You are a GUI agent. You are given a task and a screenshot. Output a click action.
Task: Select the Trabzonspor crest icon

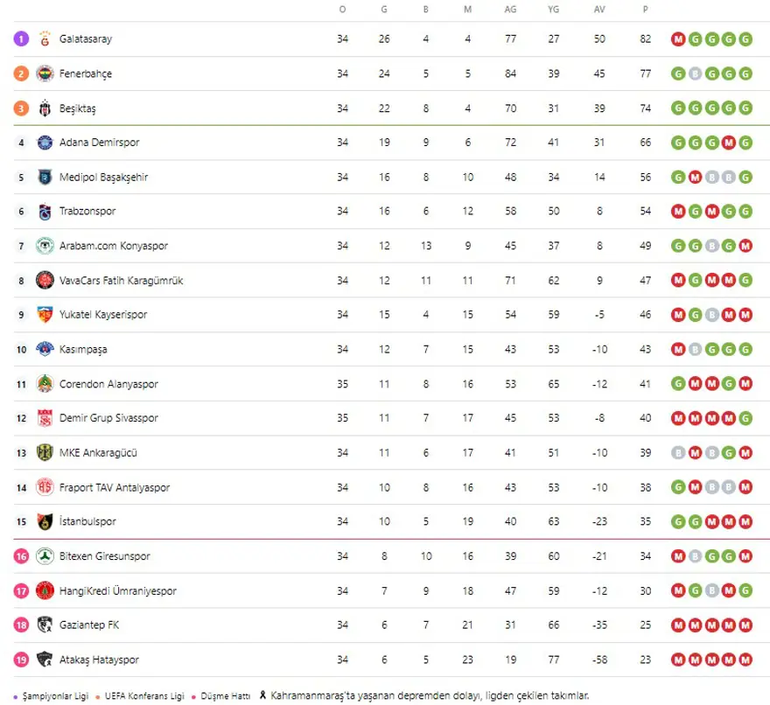tap(45, 212)
